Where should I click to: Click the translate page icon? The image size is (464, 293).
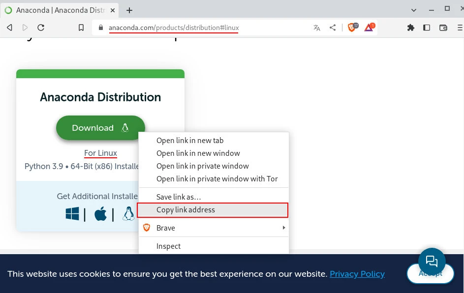pyautogui.click(x=317, y=28)
